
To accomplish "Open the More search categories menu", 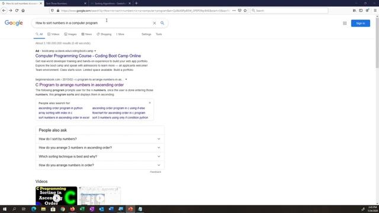I will click(120, 34).
